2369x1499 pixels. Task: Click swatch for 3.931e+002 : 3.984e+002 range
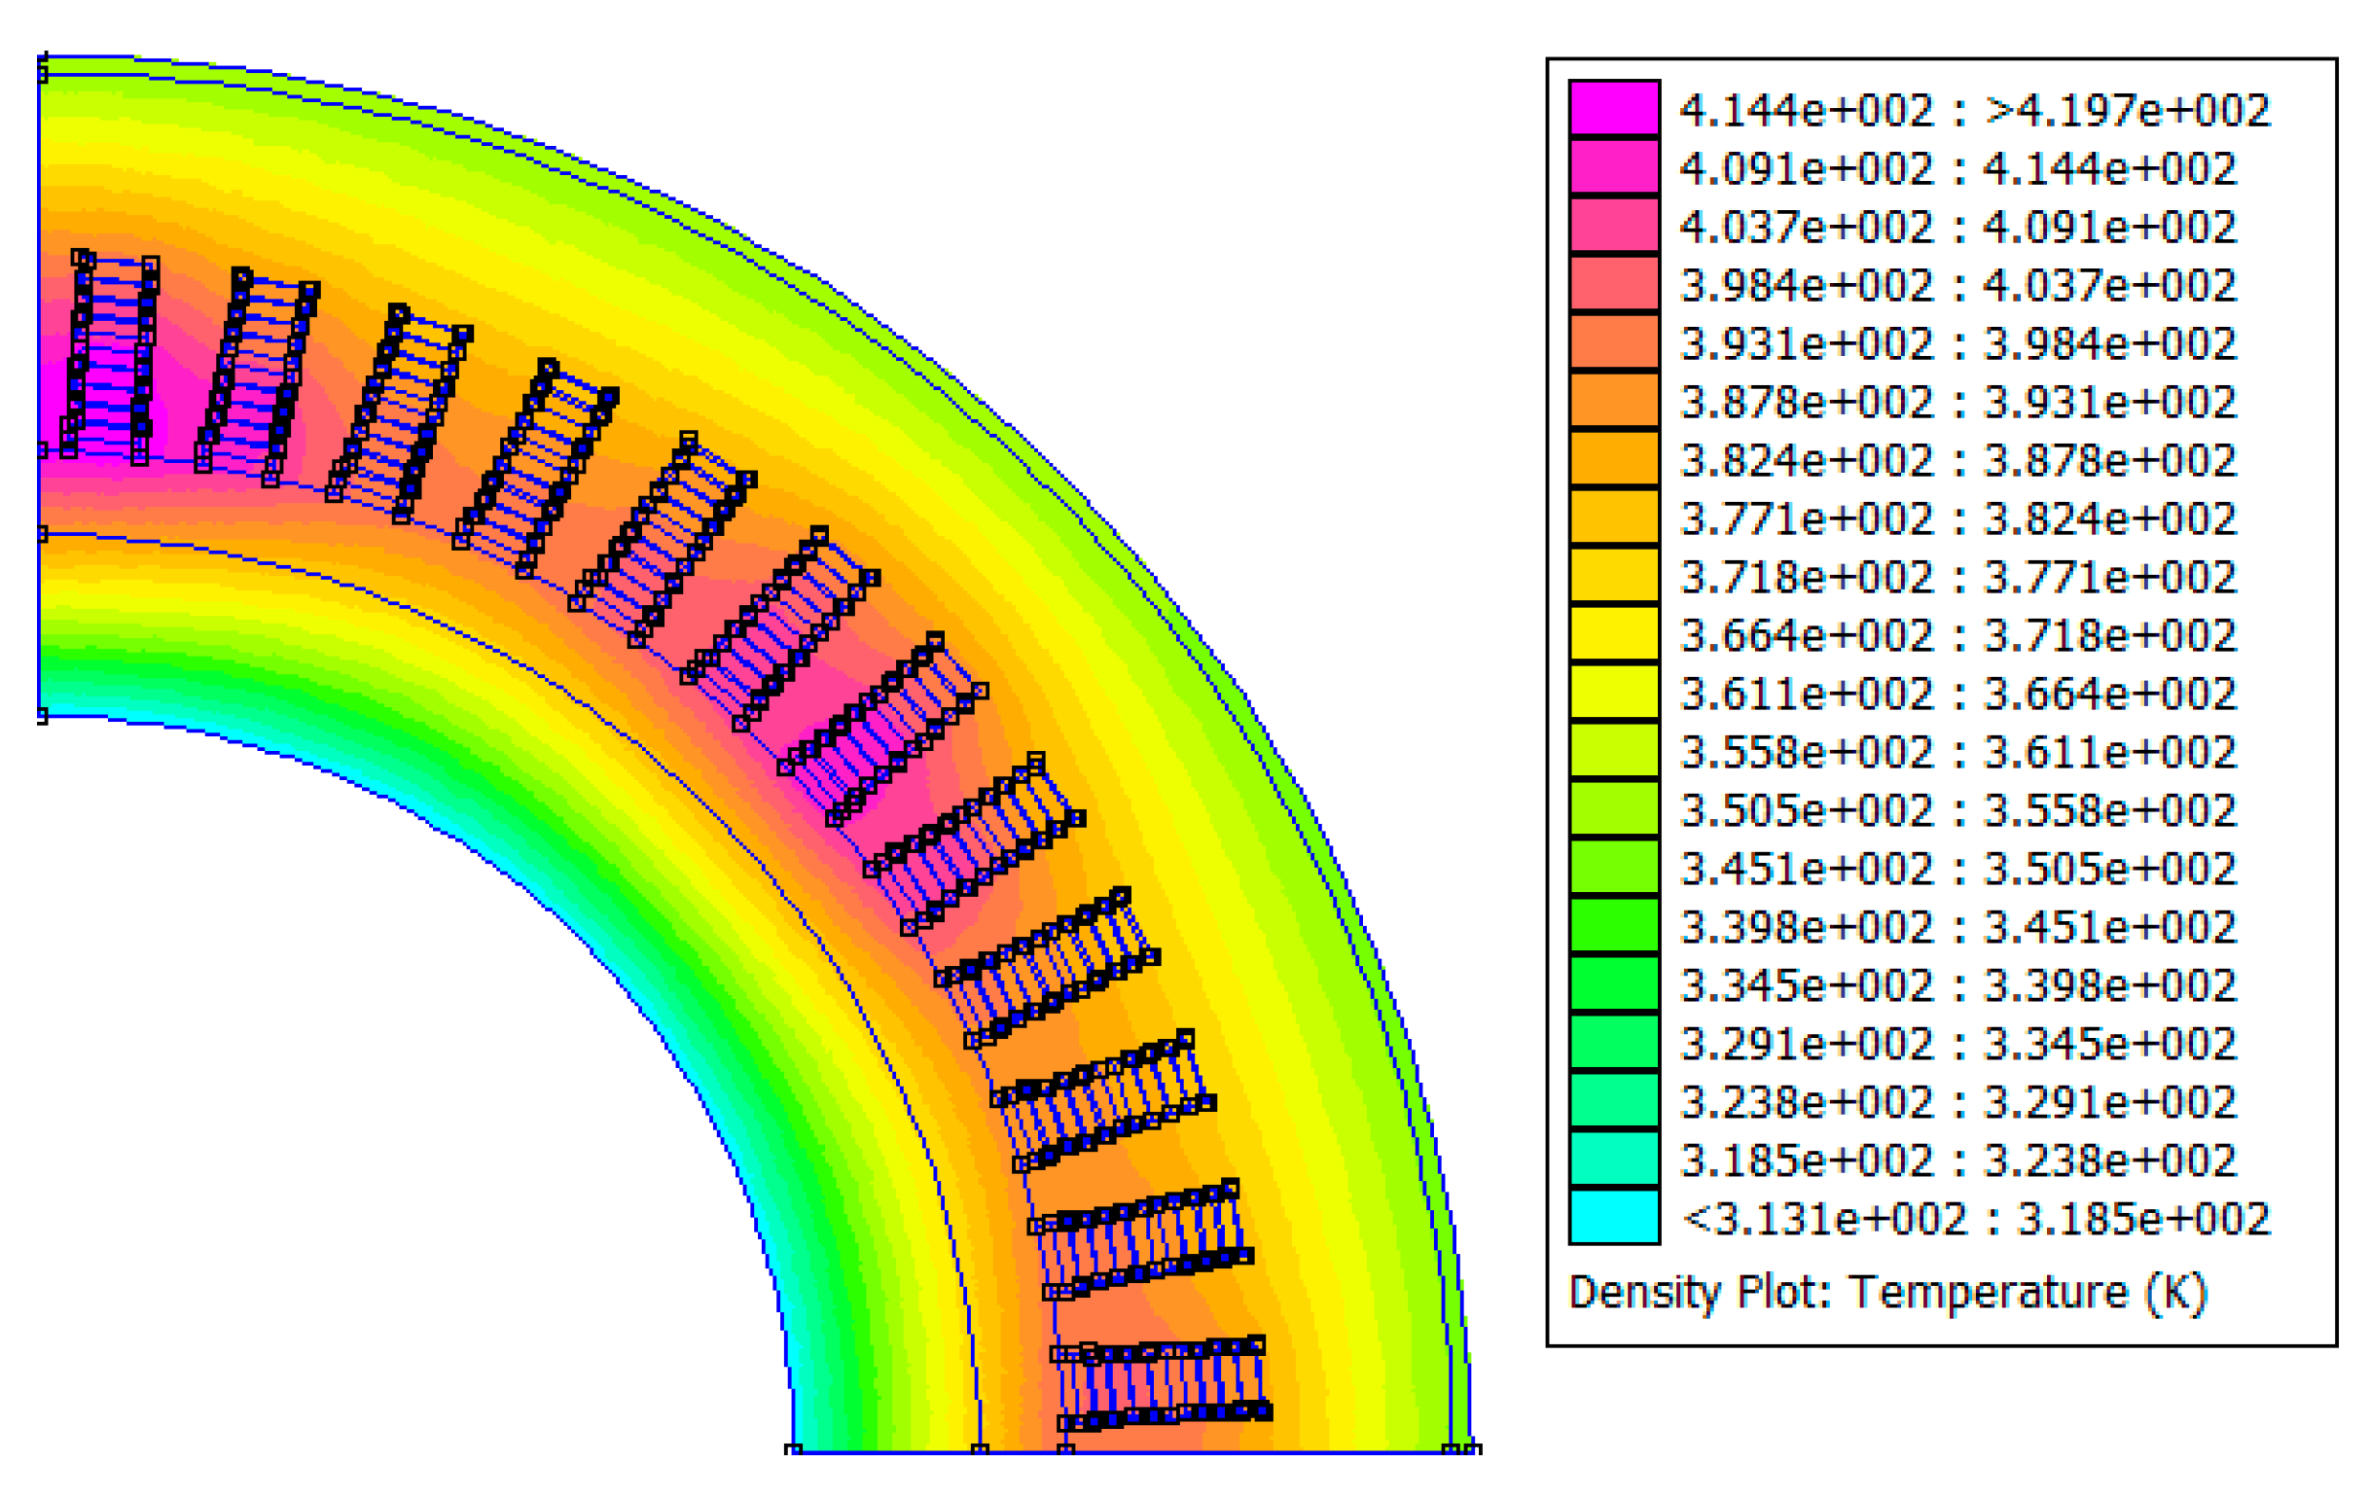1613,341
